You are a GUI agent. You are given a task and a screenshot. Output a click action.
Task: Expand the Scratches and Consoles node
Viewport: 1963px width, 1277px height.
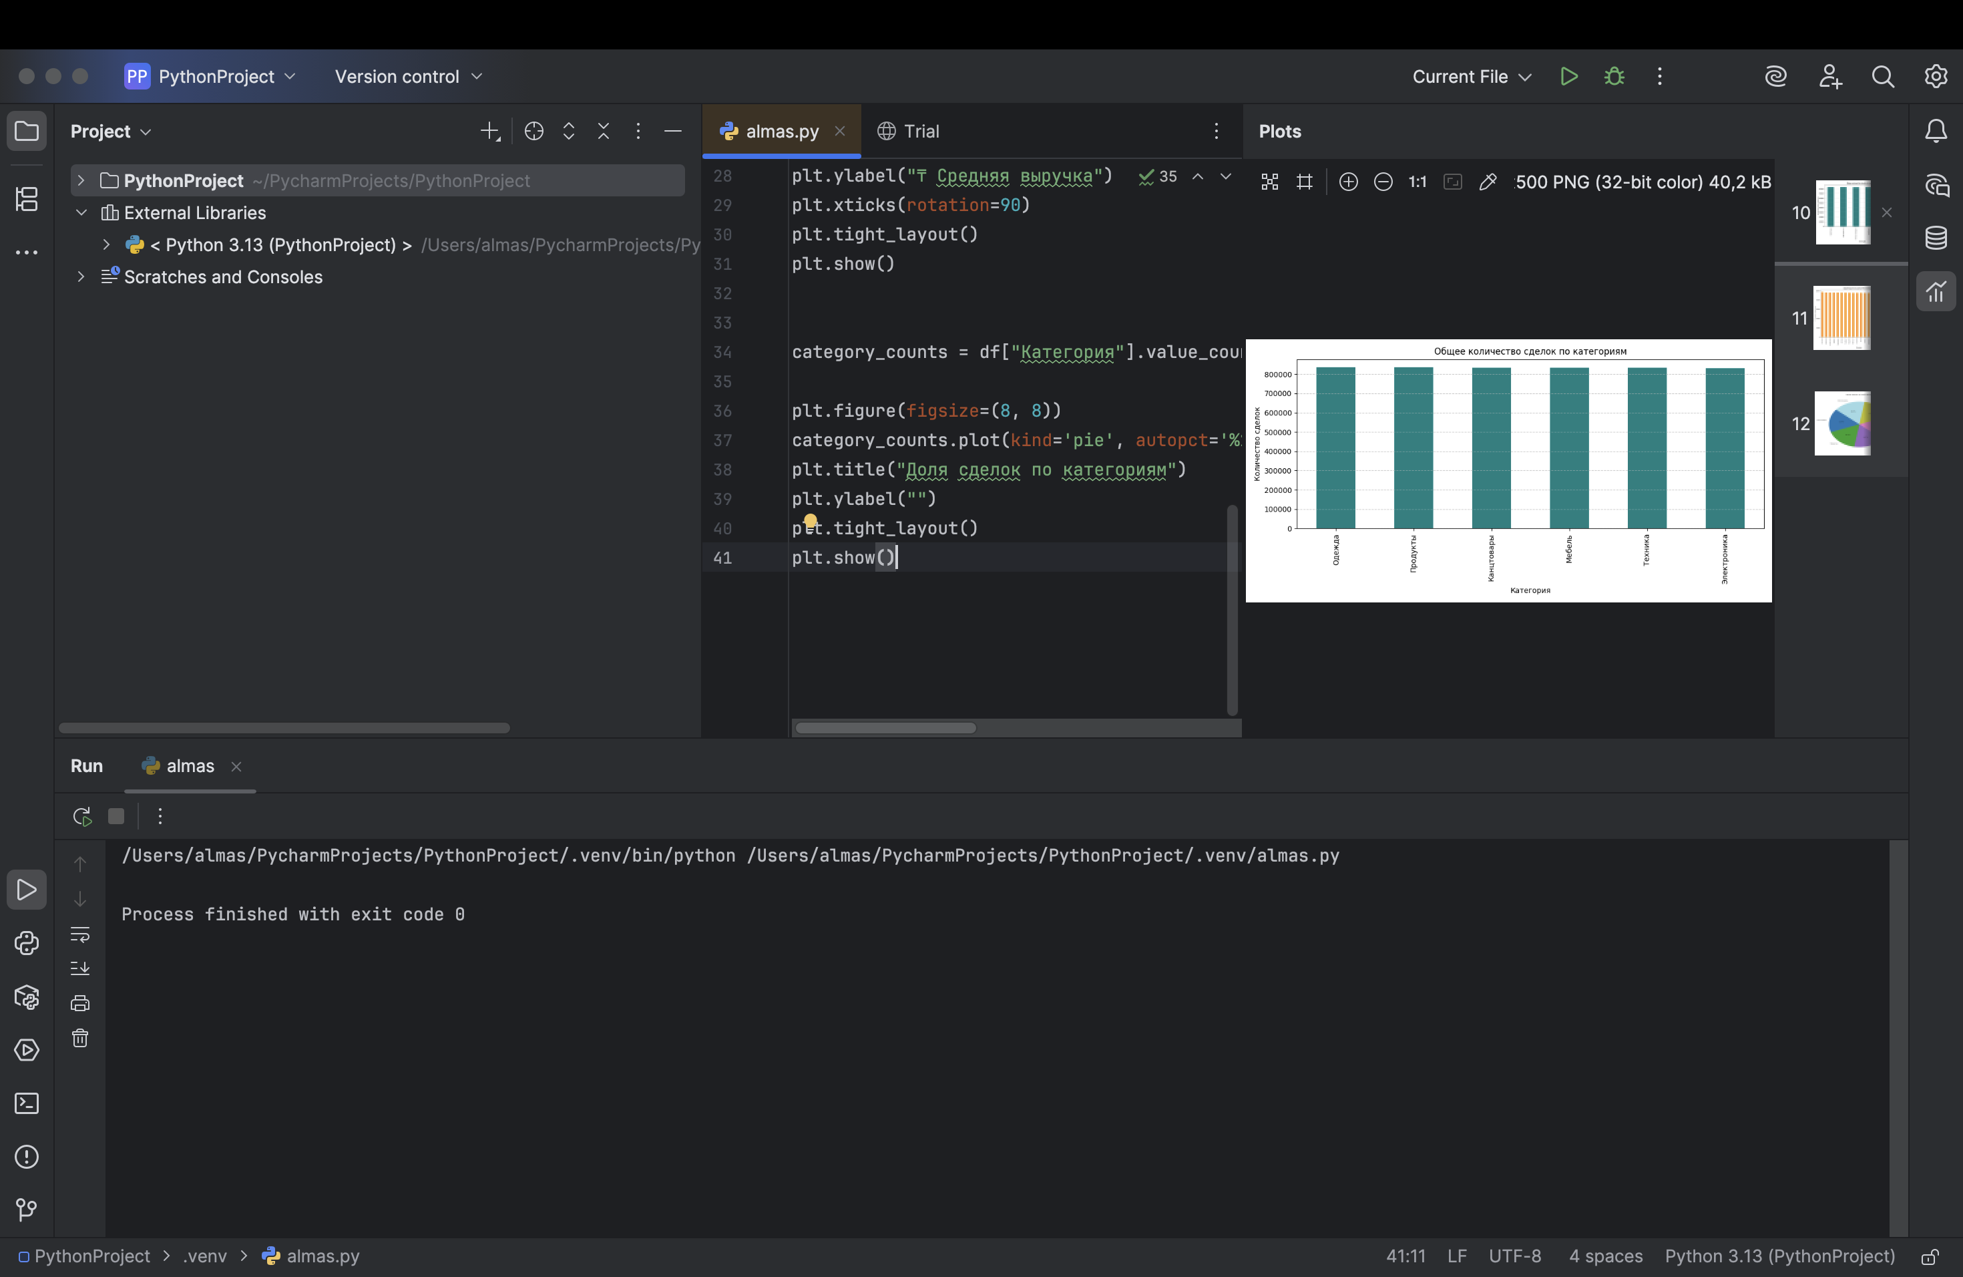tap(81, 277)
